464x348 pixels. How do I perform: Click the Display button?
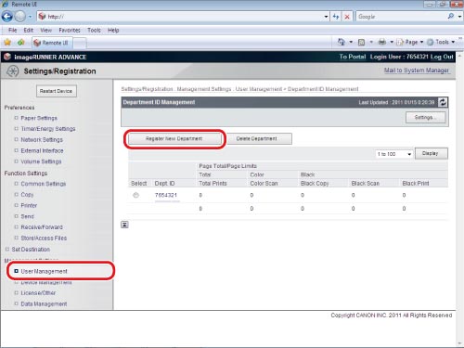click(431, 153)
